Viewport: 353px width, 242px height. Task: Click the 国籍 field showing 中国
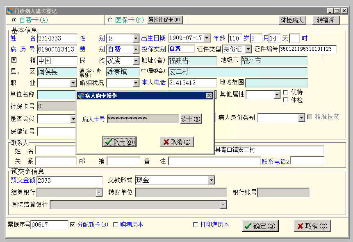click(x=57, y=60)
